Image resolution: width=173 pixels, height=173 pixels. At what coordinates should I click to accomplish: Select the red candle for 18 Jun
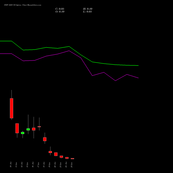(x=45, y=139)
